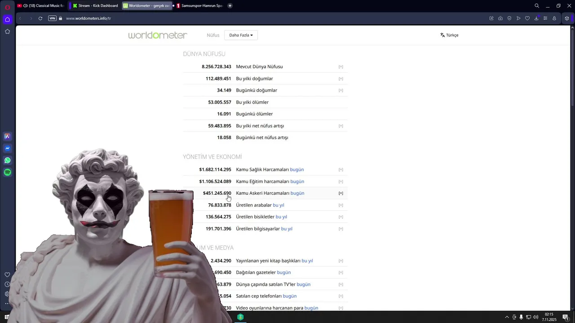Open the downloads icon

[x=536, y=18]
